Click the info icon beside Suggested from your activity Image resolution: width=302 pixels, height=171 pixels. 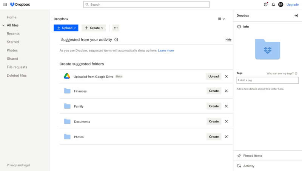tap(116, 39)
